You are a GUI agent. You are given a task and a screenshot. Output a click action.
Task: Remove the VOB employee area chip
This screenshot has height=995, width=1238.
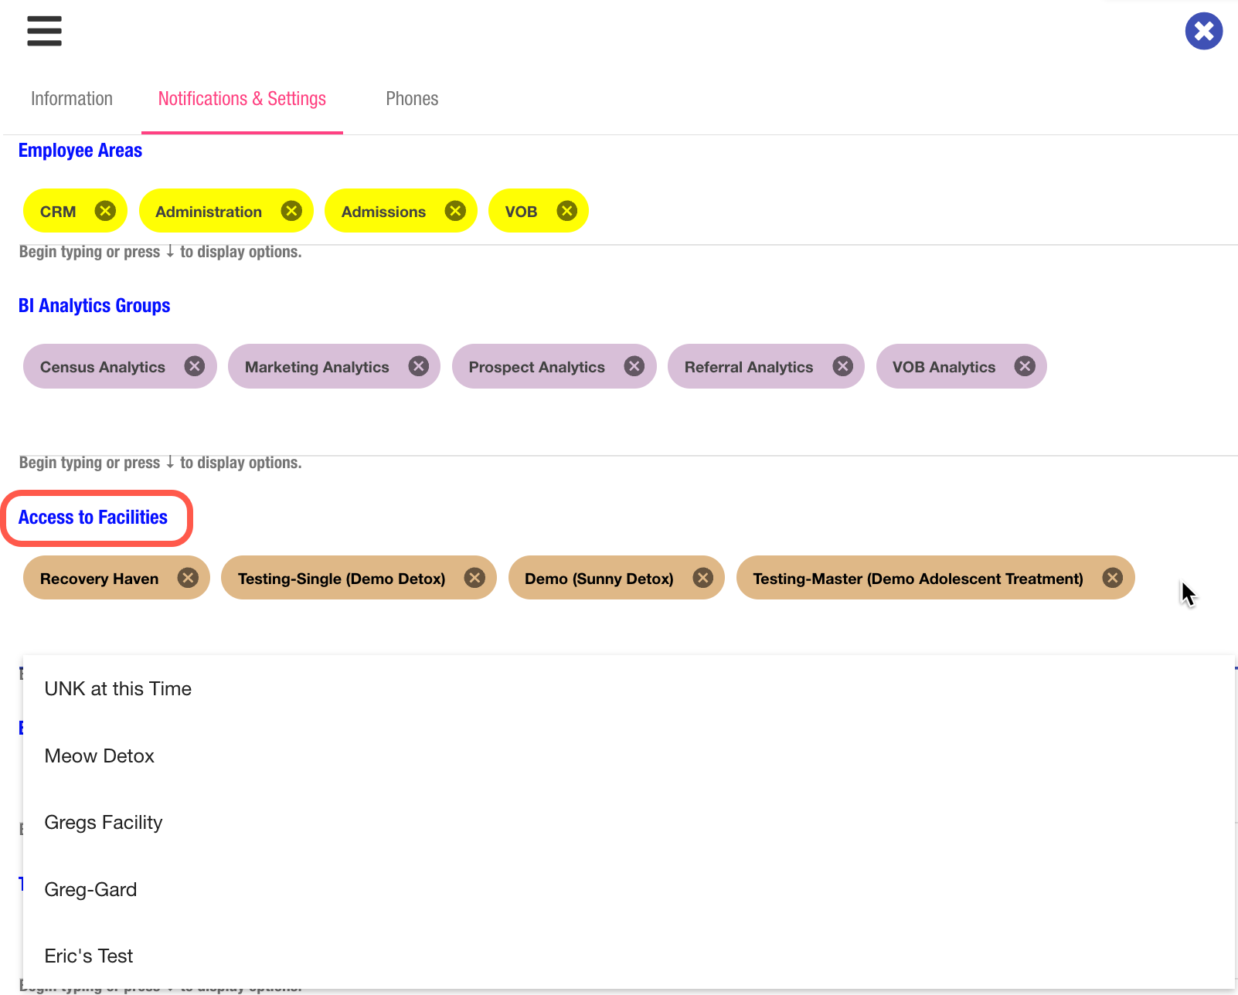pyautogui.click(x=566, y=211)
